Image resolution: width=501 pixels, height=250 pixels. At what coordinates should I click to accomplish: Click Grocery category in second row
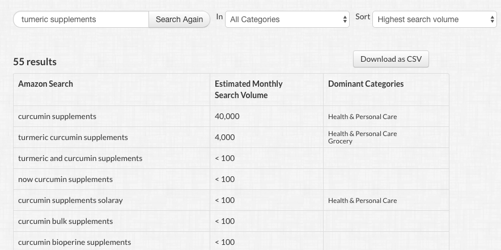340,141
